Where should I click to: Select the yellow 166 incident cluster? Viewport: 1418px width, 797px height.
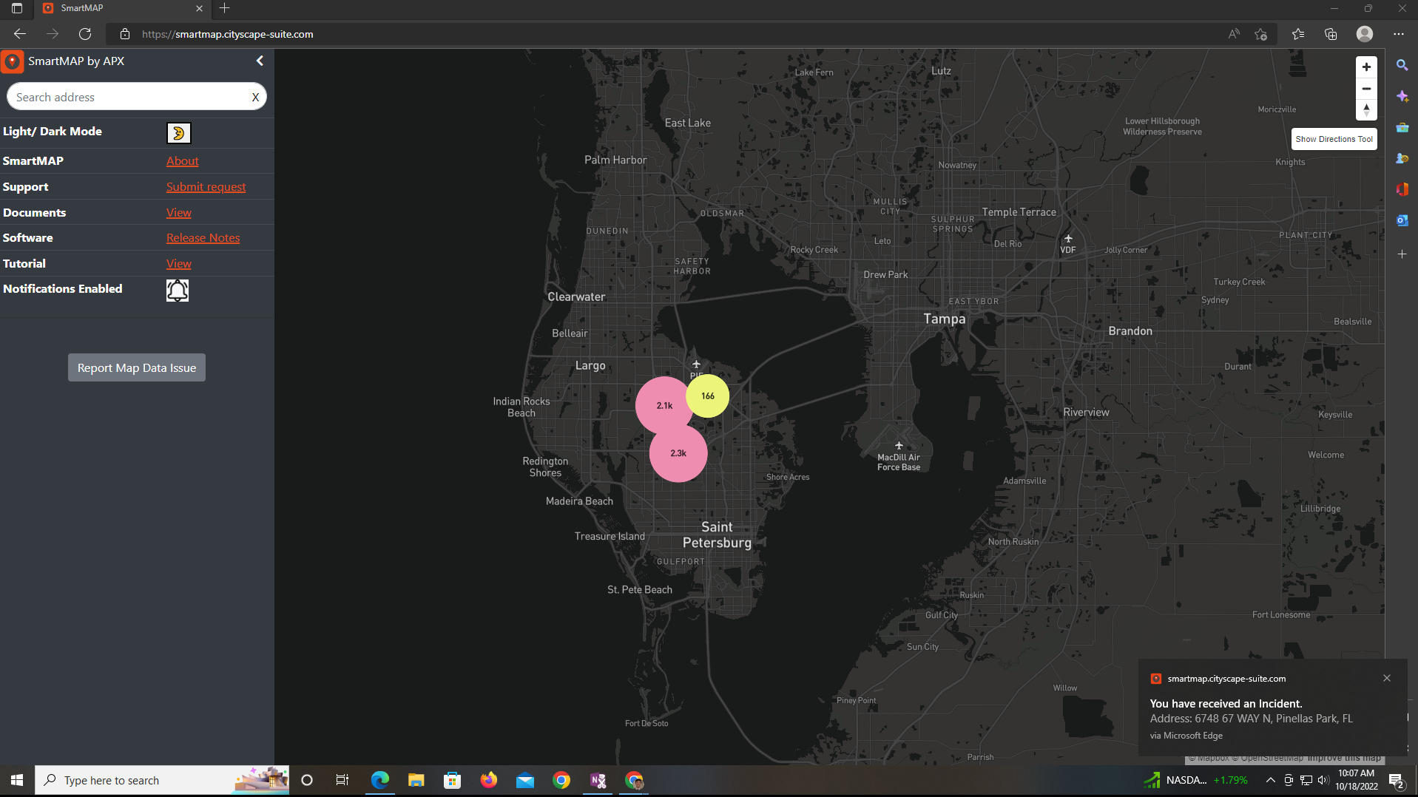coord(708,396)
